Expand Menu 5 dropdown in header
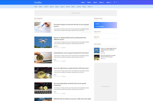This screenshot has width=153, height=101. (x=109, y=2)
